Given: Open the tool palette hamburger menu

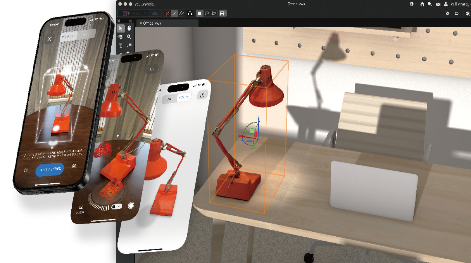Looking at the screenshot, I should [130, 21].
